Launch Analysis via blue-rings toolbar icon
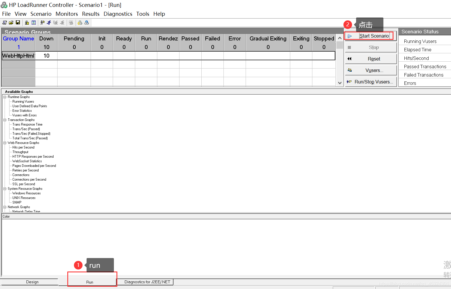This screenshot has width=451, height=289. (87, 23)
